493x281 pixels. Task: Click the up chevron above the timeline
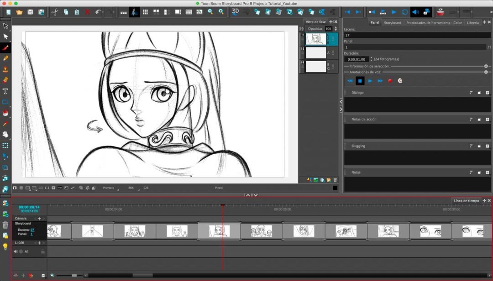pyautogui.click(x=248, y=195)
